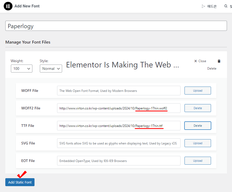Upload an SVG file

(x=198, y=143)
